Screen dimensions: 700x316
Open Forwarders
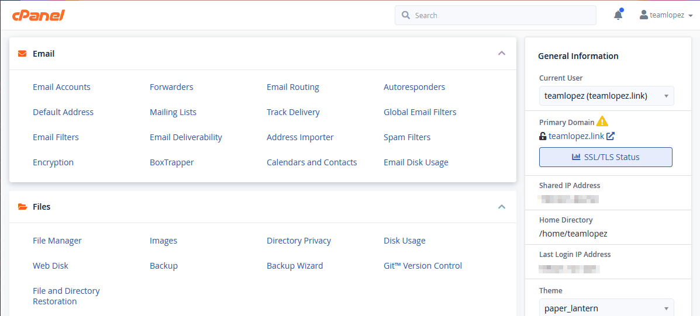coord(171,87)
